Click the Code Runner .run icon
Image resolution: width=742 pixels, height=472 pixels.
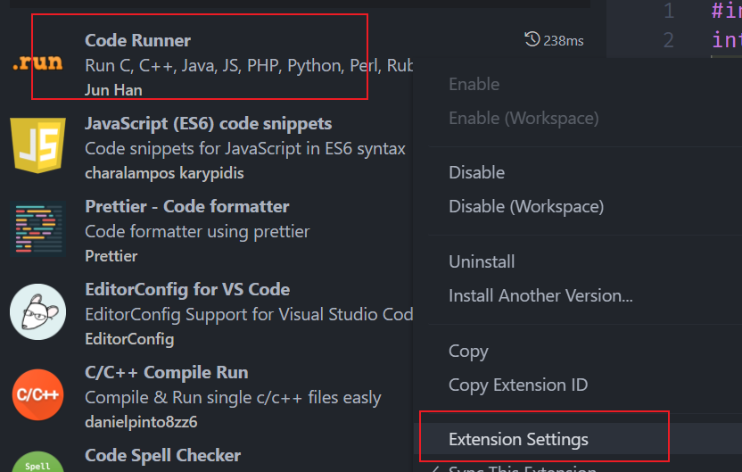click(x=37, y=64)
